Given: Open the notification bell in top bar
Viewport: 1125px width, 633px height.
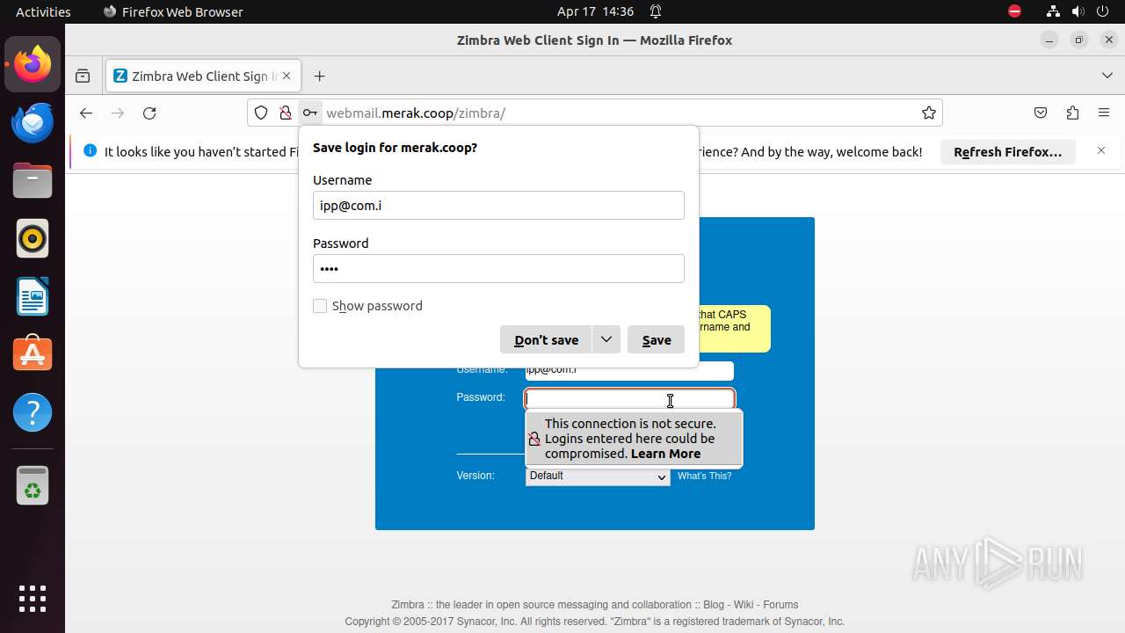Looking at the screenshot, I should pos(656,11).
